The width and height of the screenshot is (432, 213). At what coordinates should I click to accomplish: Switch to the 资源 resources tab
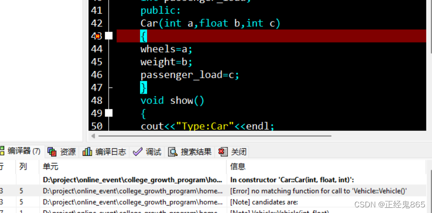coord(62,152)
